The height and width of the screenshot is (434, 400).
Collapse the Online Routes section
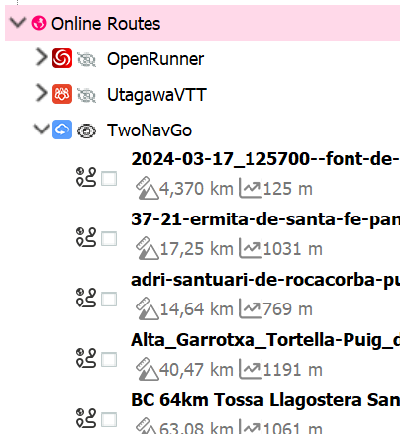pos(18,22)
